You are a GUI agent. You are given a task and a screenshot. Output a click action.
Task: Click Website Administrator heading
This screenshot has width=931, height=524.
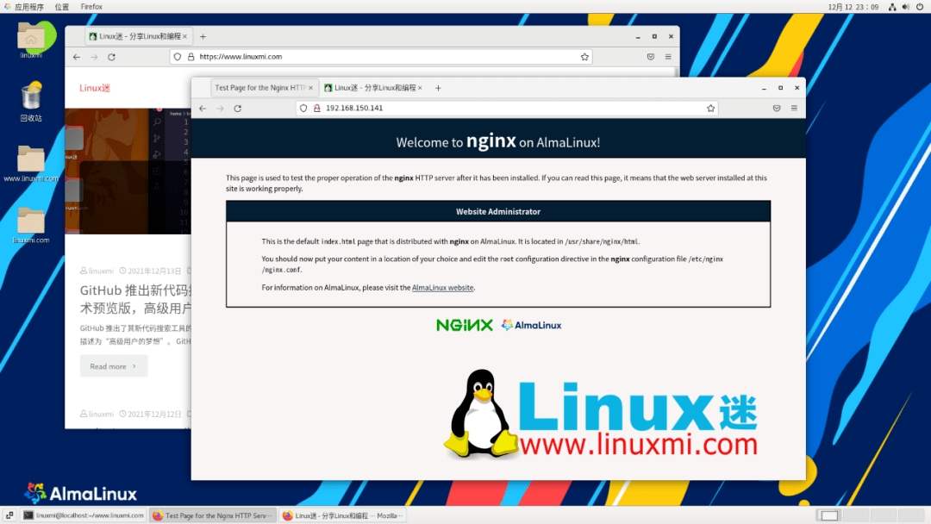click(x=498, y=212)
